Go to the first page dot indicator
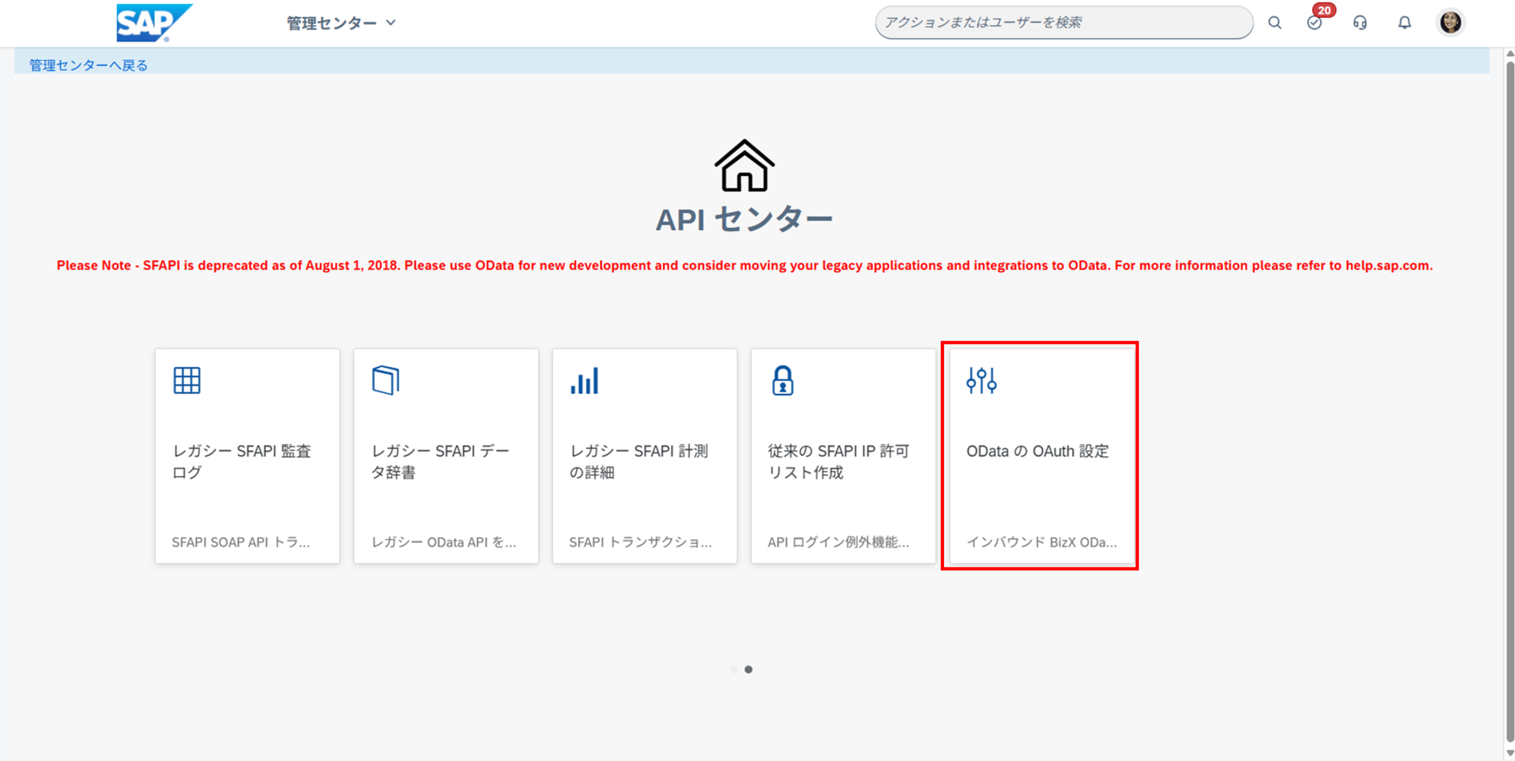Viewport: 1515px width, 761px height. [x=734, y=669]
